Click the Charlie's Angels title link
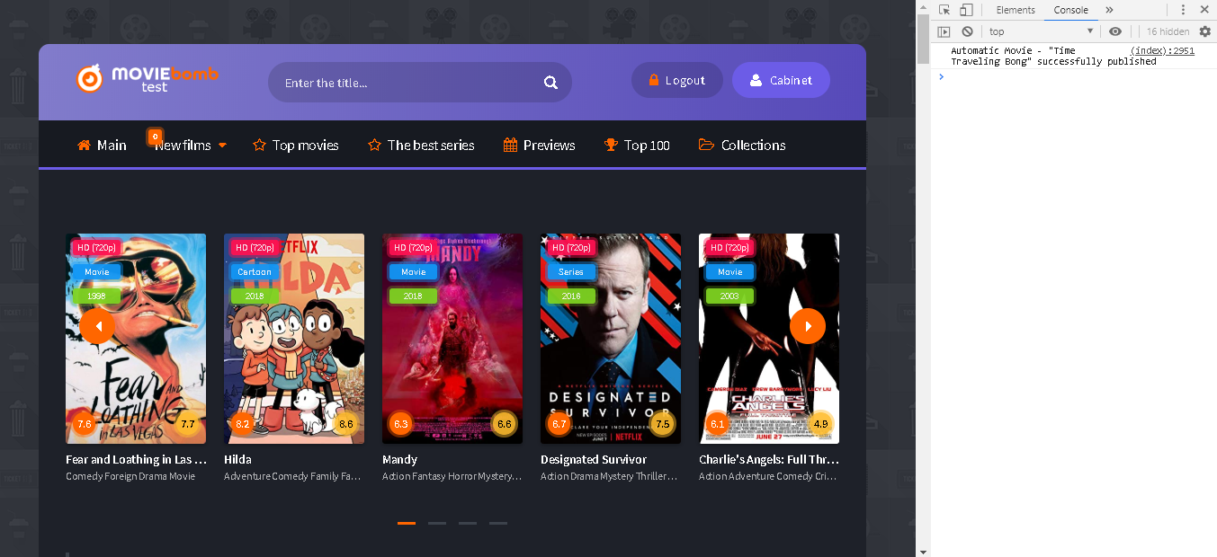1217x557 pixels. point(769,459)
